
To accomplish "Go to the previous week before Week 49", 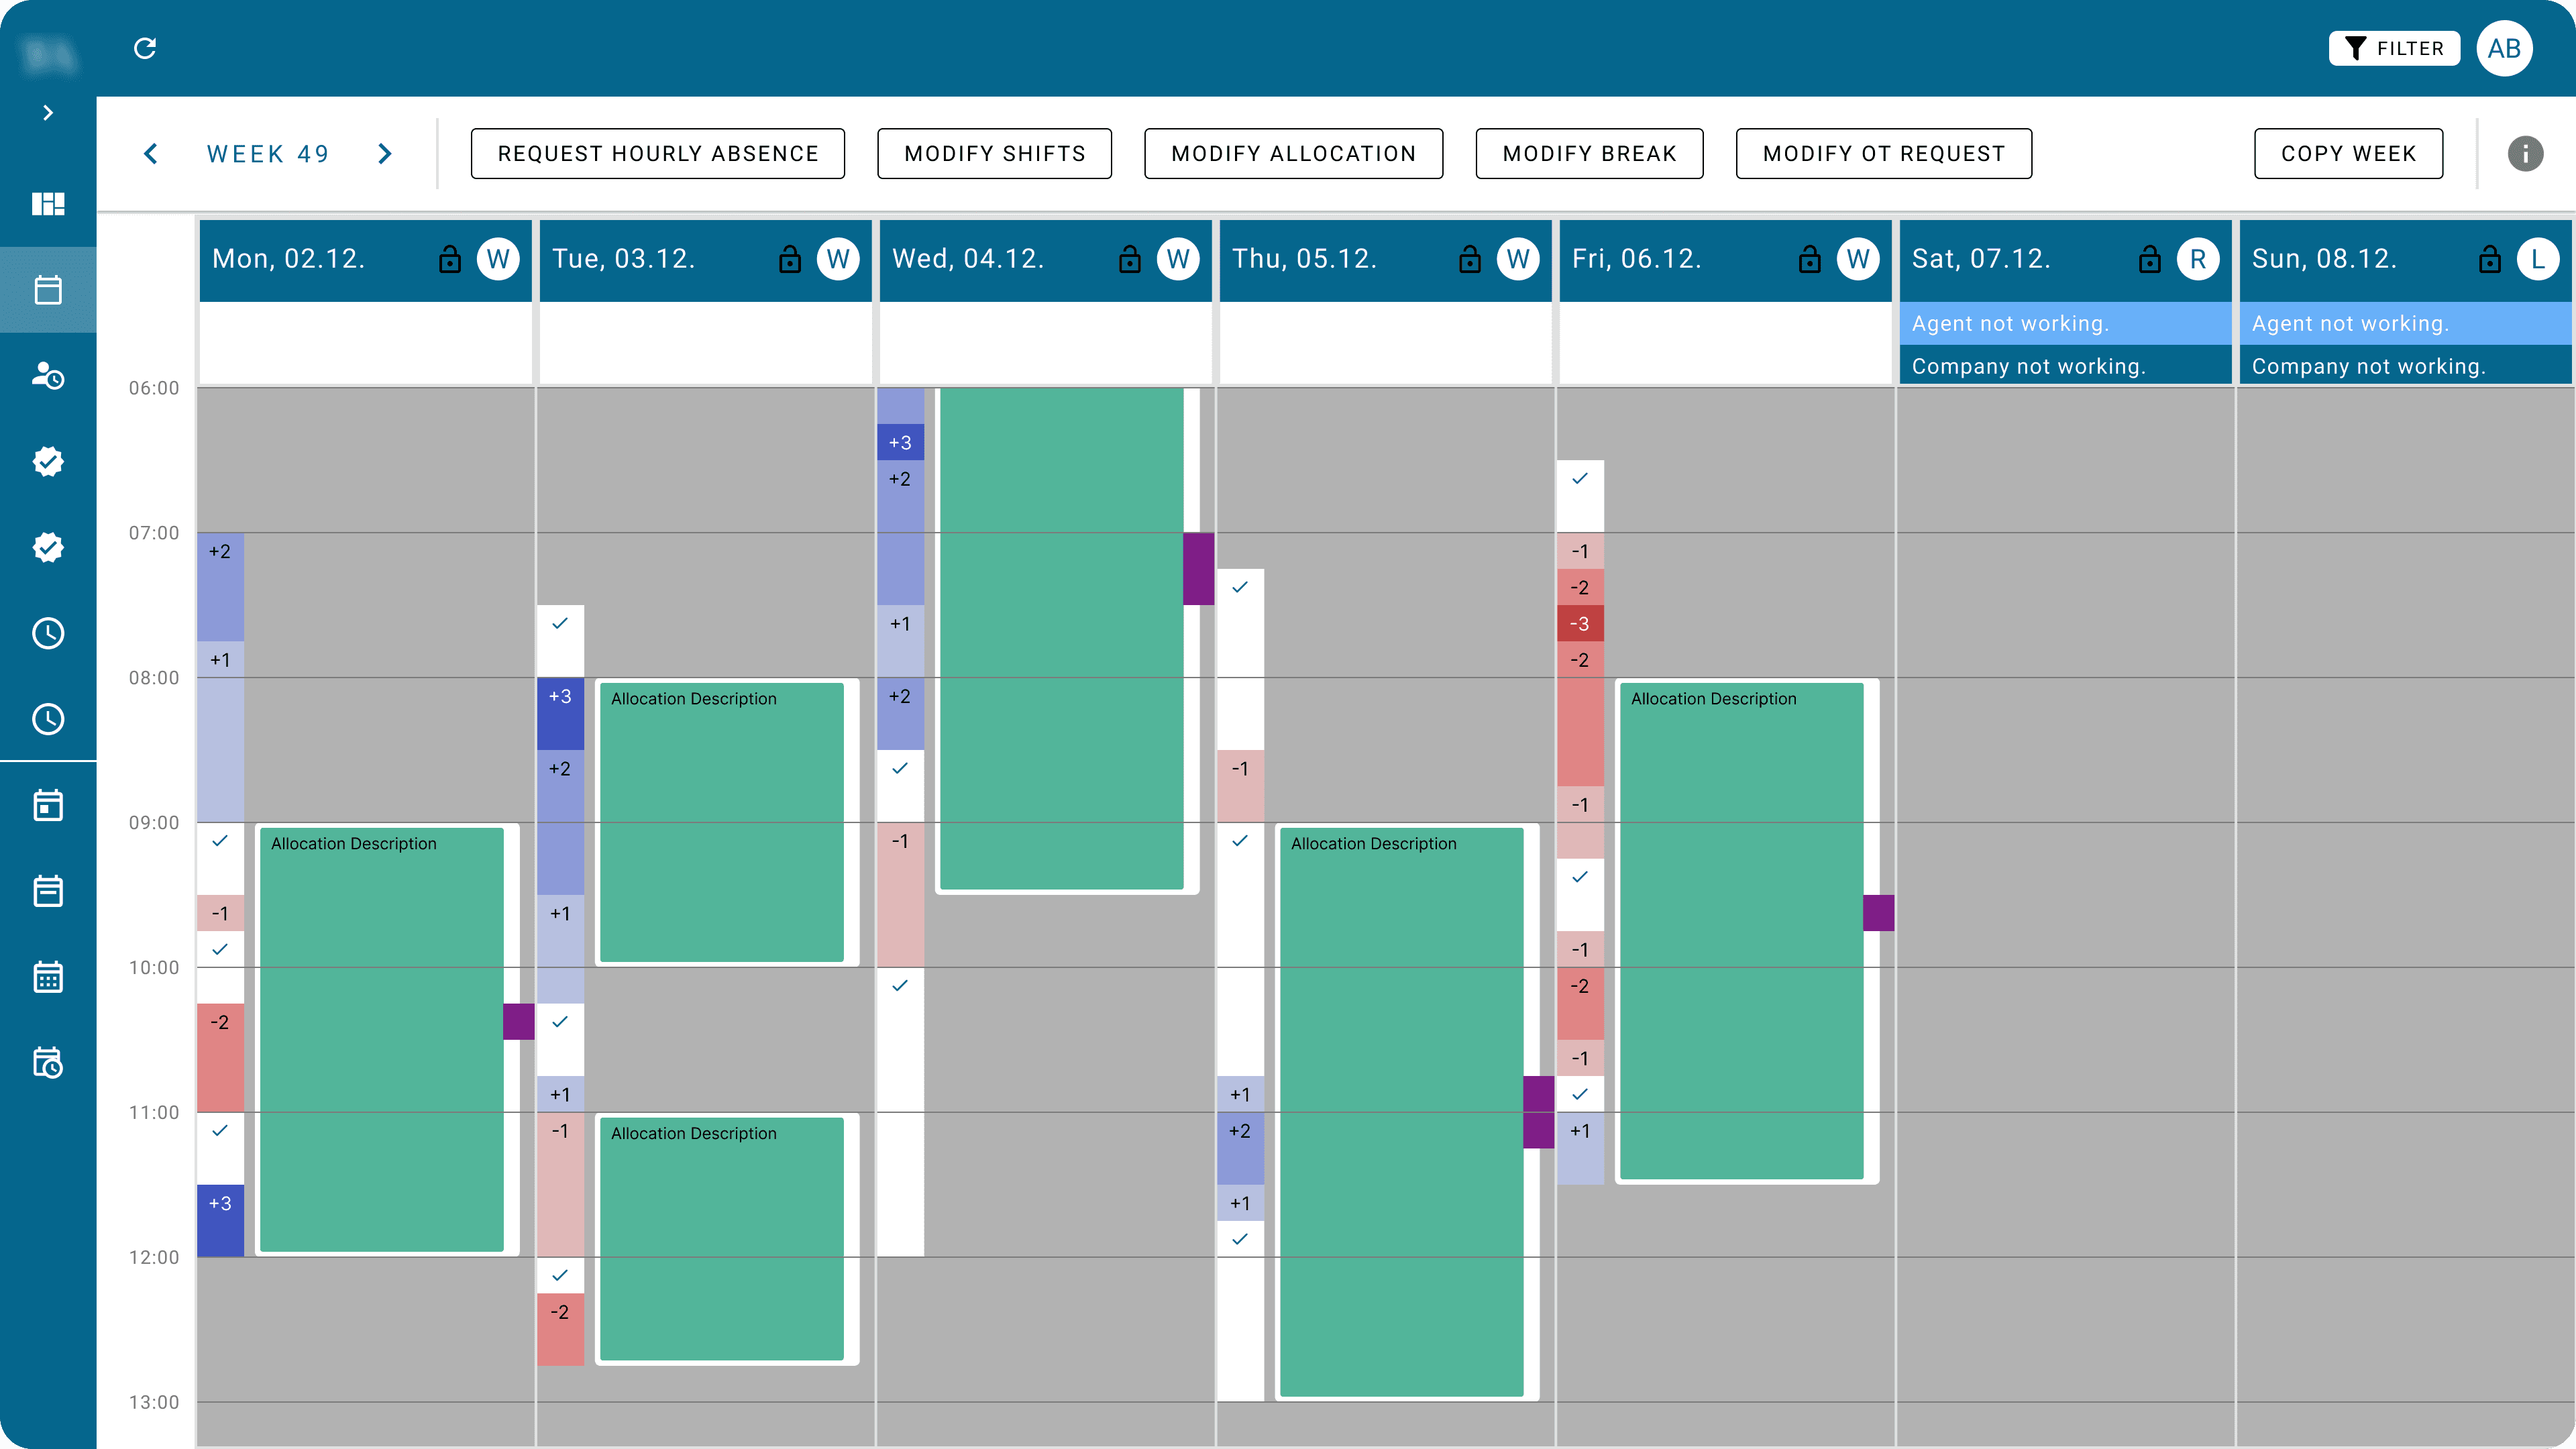I will 151,154.
